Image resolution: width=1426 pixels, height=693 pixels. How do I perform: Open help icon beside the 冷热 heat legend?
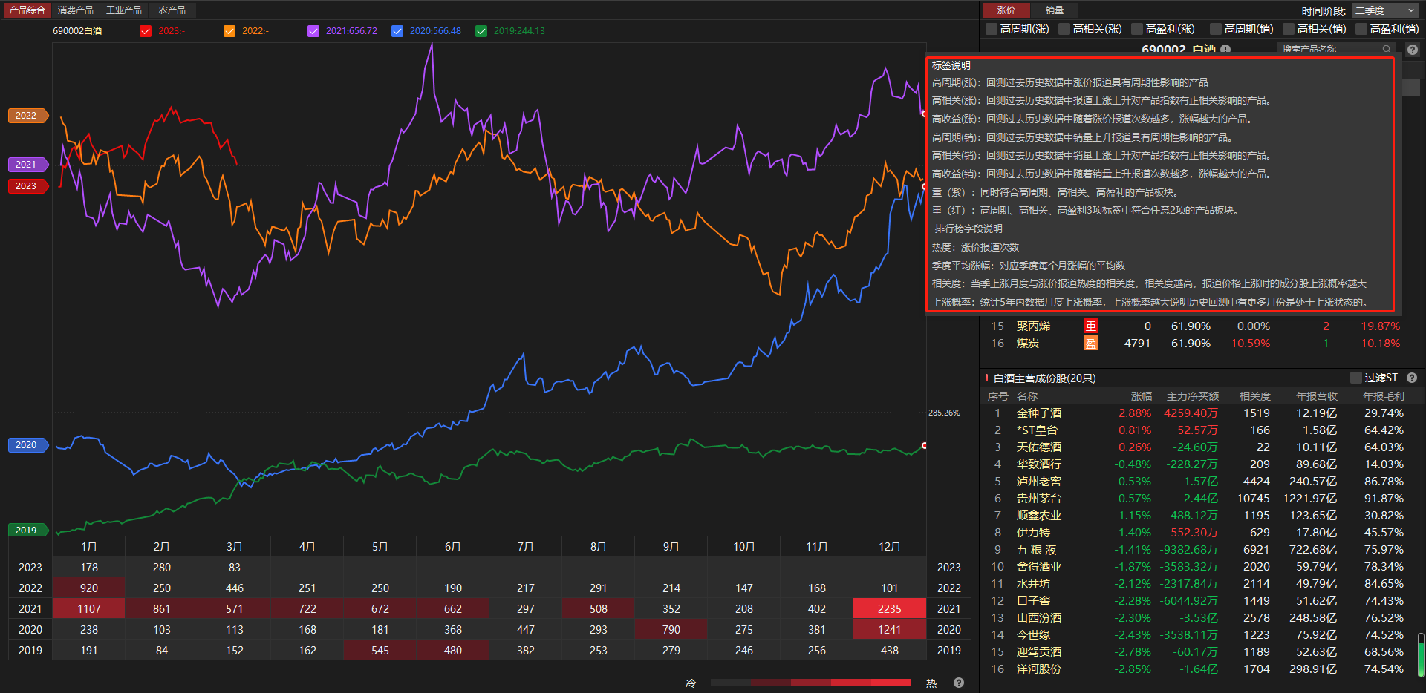tap(959, 683)
